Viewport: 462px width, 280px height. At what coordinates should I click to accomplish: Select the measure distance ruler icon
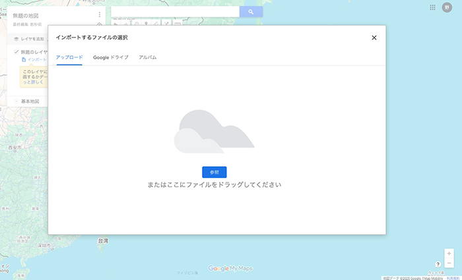click(177, 23)
